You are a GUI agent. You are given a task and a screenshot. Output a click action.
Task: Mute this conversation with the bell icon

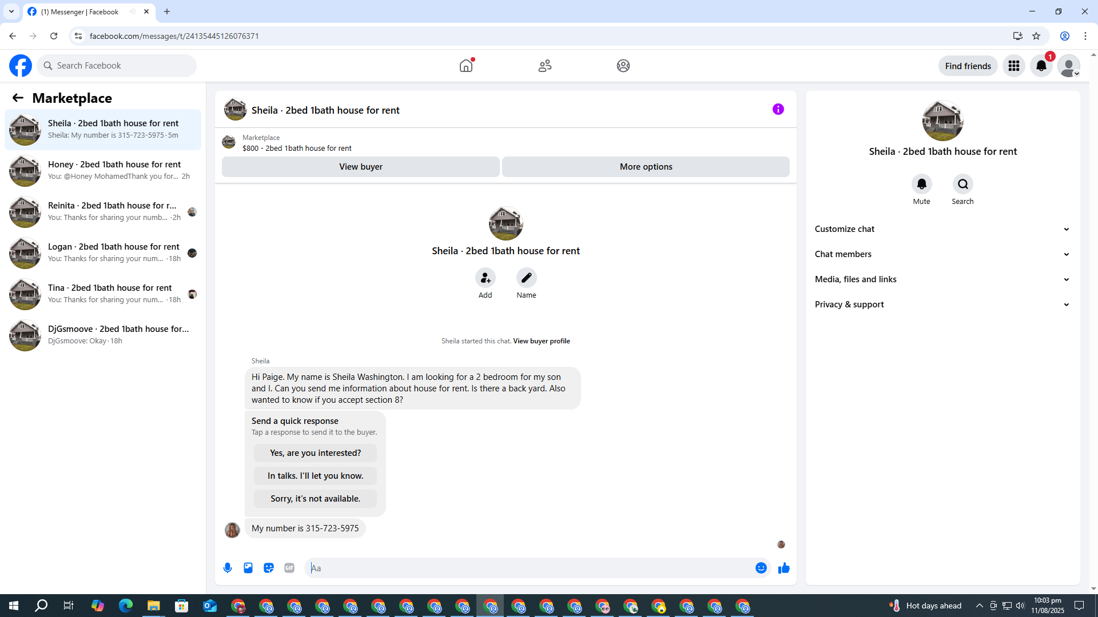pyautogui.click(x=921, y=184)
